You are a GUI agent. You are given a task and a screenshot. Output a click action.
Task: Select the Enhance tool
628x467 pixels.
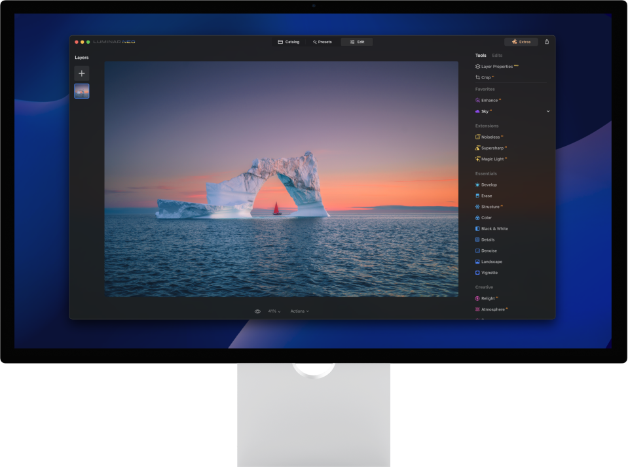tap(488, 100)
